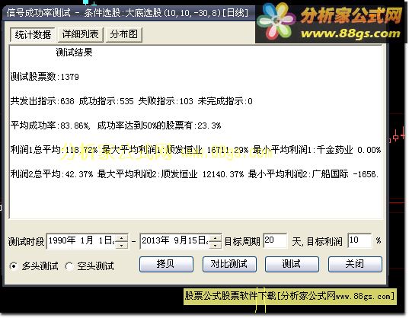Click the yellow 股票公式股票软件下载 banner

[x=289, y=297]
